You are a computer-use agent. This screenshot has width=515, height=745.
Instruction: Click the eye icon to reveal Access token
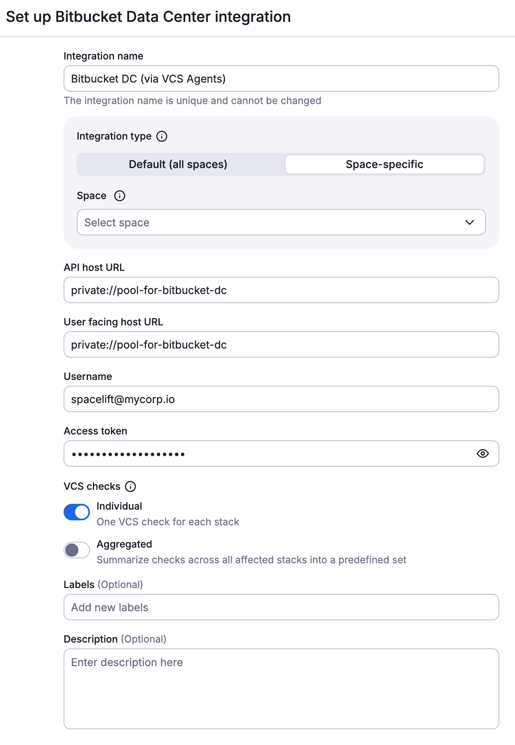click(x=483, y=453)
